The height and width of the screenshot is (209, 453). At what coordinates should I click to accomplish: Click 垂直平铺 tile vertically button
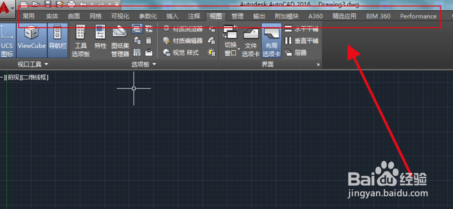click(x=302, y=41)
